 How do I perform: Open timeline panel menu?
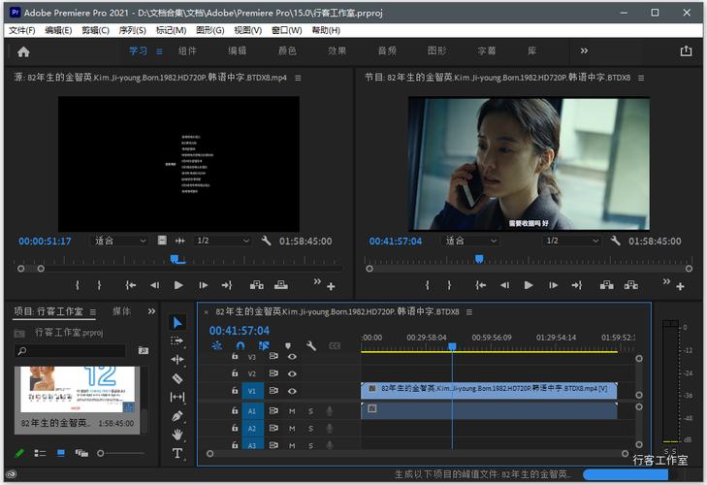(x=469, y=311)
